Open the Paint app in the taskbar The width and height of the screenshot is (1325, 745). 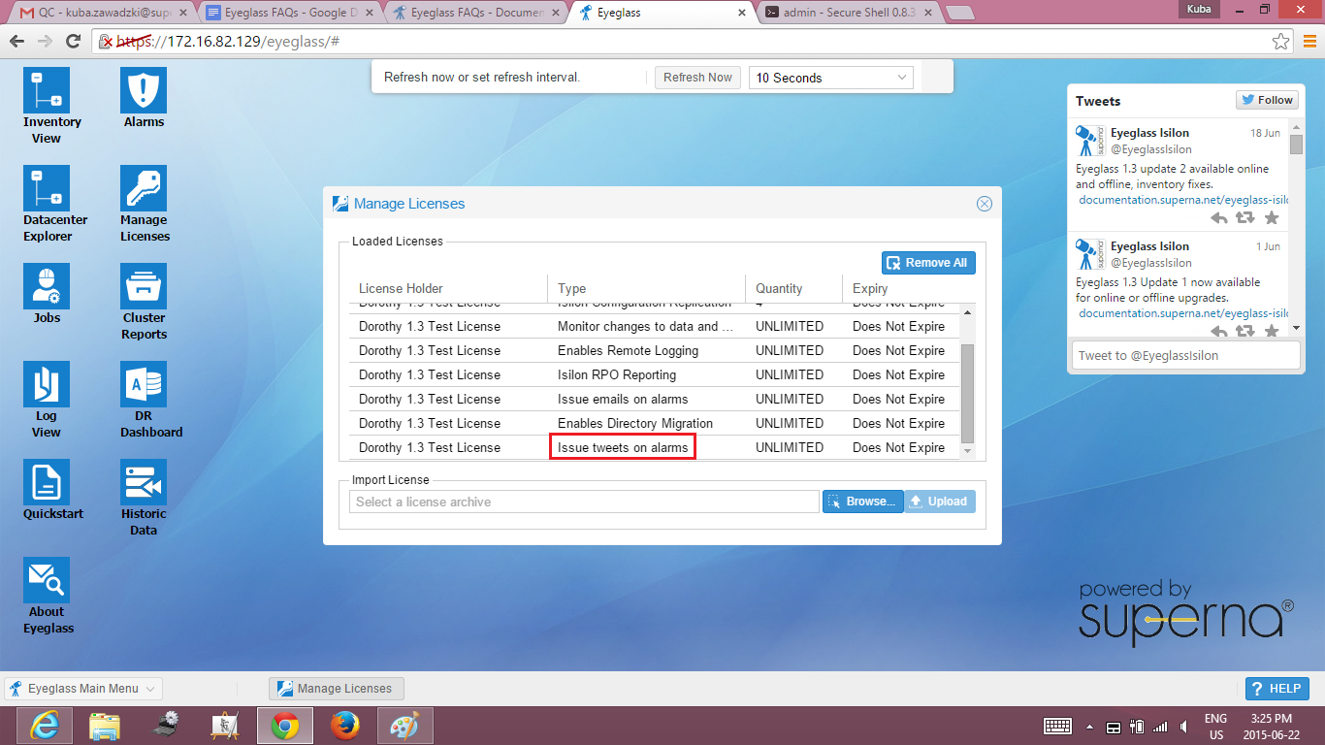coord(405,726)
